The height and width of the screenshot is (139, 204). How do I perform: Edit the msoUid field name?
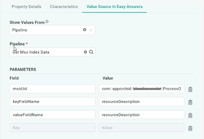point(52,89)
